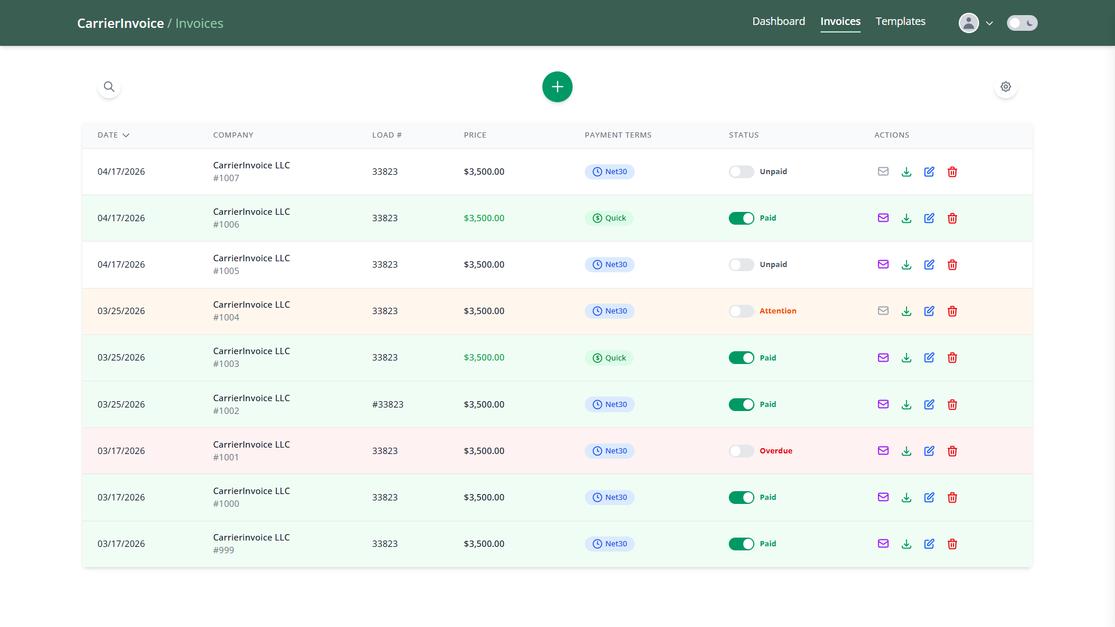This screenshot has height=627, width=1115.
Task: Open the search magnifier icon
Action: (109, 87)
